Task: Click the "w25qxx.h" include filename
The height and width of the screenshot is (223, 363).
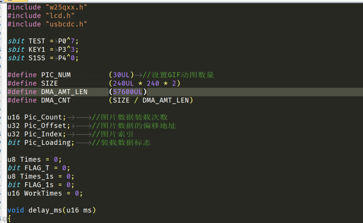Action: [66, 7]
